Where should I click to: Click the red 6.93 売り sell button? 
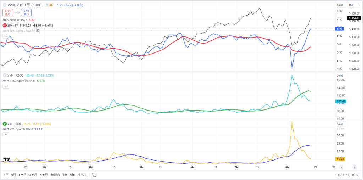pos(8,12)
